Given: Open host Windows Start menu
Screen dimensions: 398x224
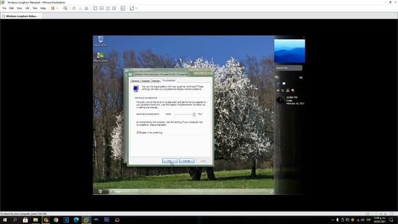Looking at the screenshot, I should [x=5, y=220].
